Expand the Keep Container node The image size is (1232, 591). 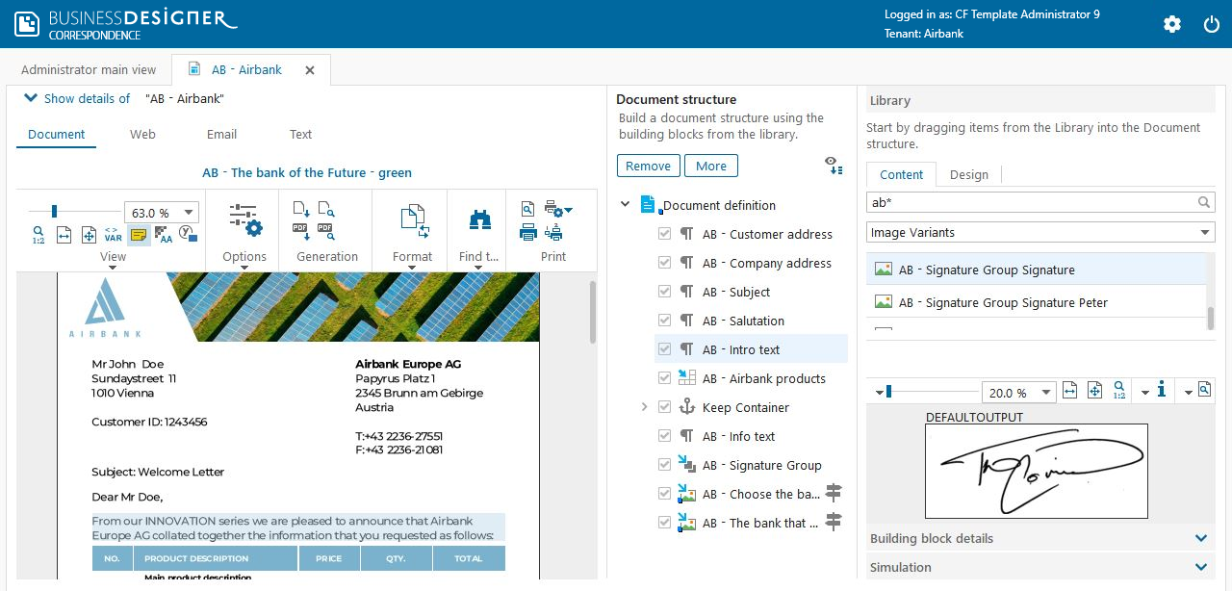(x=644, y=407)
